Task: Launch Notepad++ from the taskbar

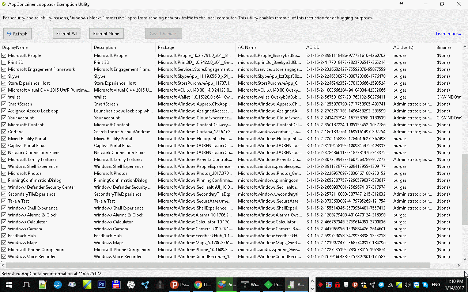Action: [x=43, y=285]
